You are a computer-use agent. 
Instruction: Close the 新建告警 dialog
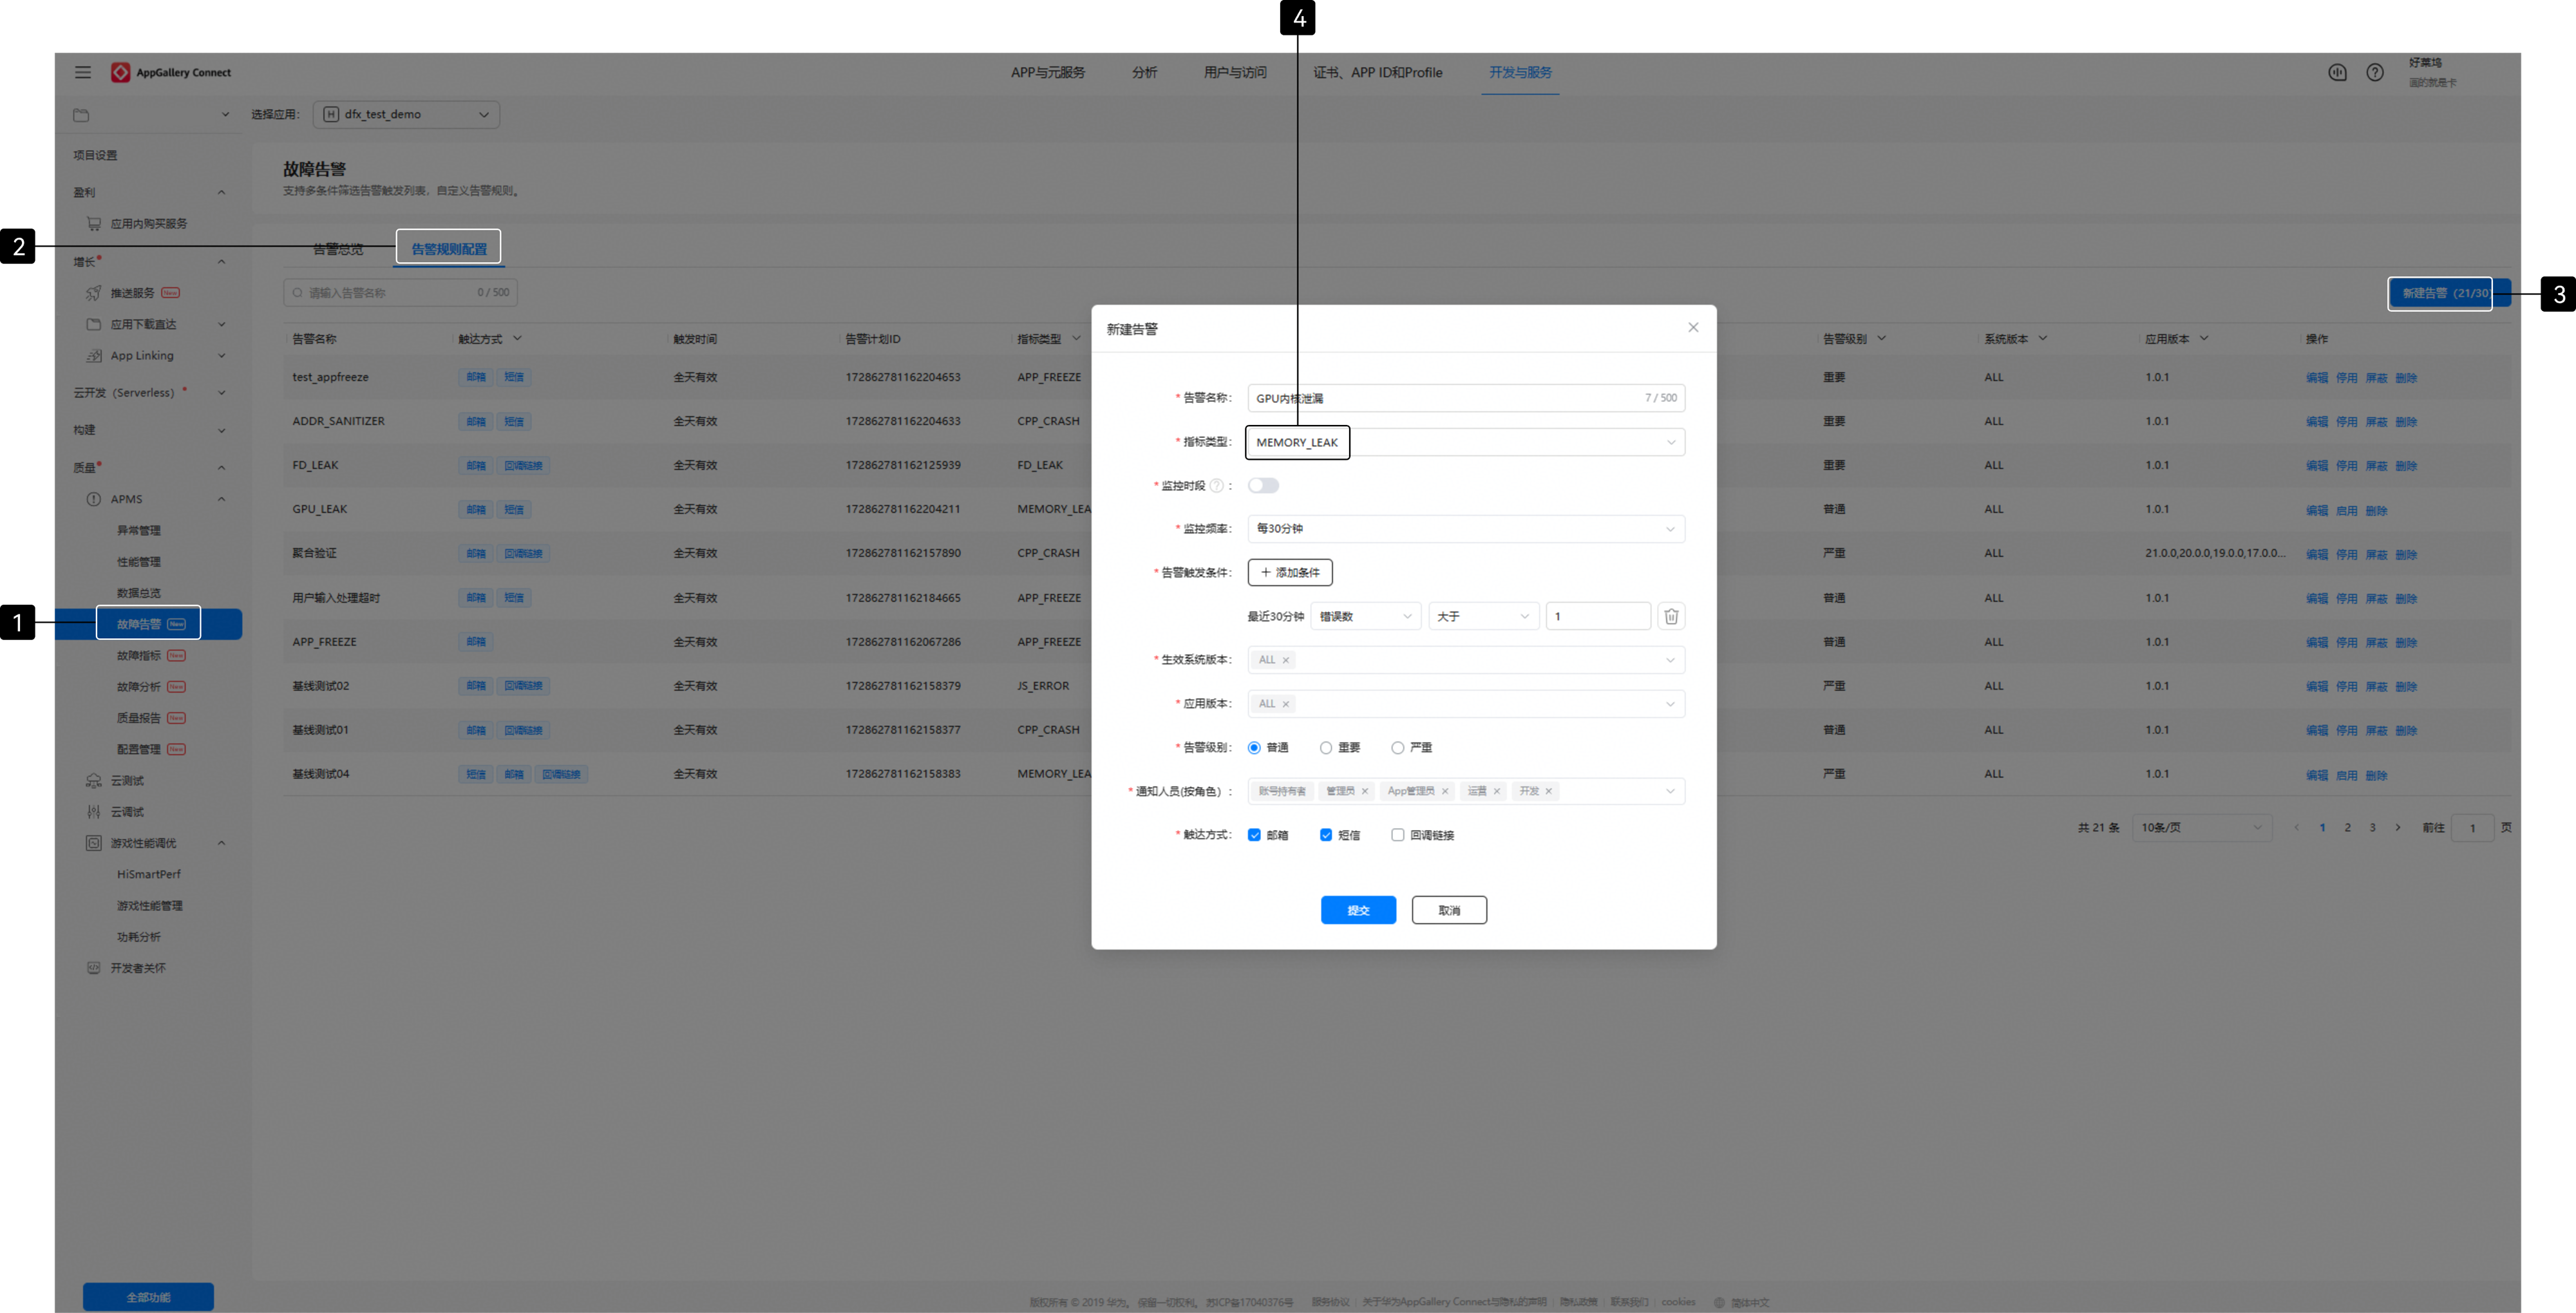(x=1693, y=327)
